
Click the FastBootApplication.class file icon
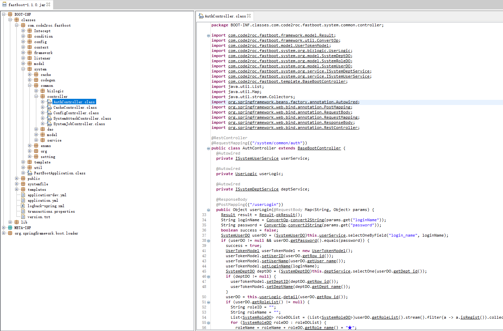pyautogui.click(x=30, y=173)
